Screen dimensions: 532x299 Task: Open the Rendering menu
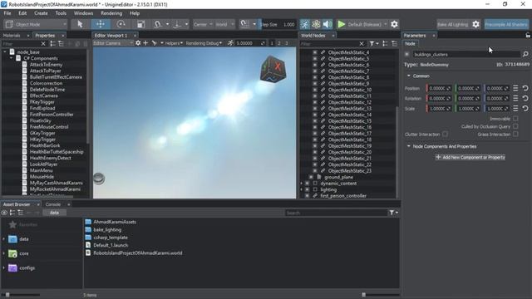111,13
